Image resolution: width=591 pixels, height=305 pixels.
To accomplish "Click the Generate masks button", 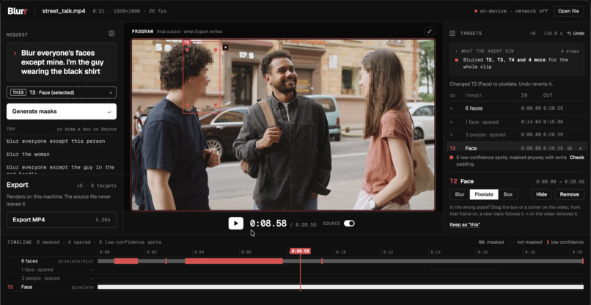I will [x=62, y=111].
